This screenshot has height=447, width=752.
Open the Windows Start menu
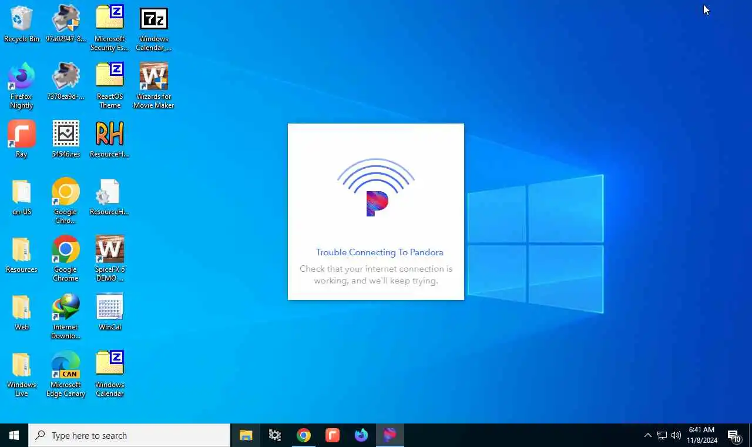tap(14, 435)
